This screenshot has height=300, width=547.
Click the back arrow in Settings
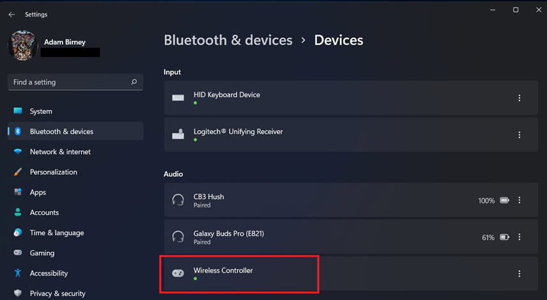click(x=12, y=14)
